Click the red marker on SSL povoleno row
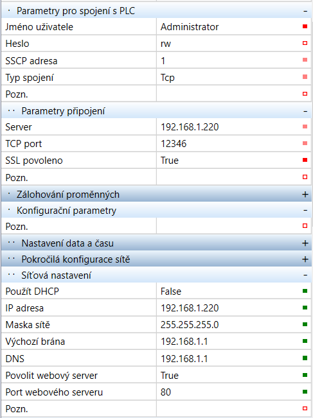Screen dimensions: 313x418 coord(305,160)
